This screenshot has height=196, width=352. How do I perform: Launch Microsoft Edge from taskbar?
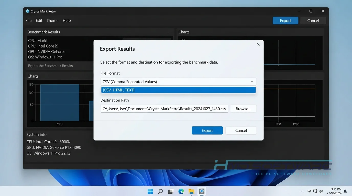[181, 191]
